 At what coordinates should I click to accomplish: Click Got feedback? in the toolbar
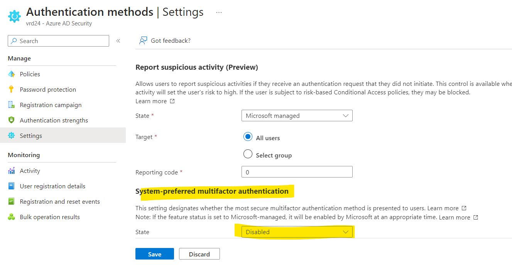pos(165,40)
